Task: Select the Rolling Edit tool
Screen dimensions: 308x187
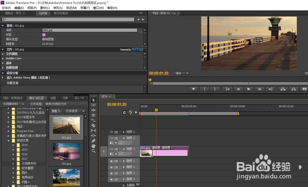Action: 94,115
